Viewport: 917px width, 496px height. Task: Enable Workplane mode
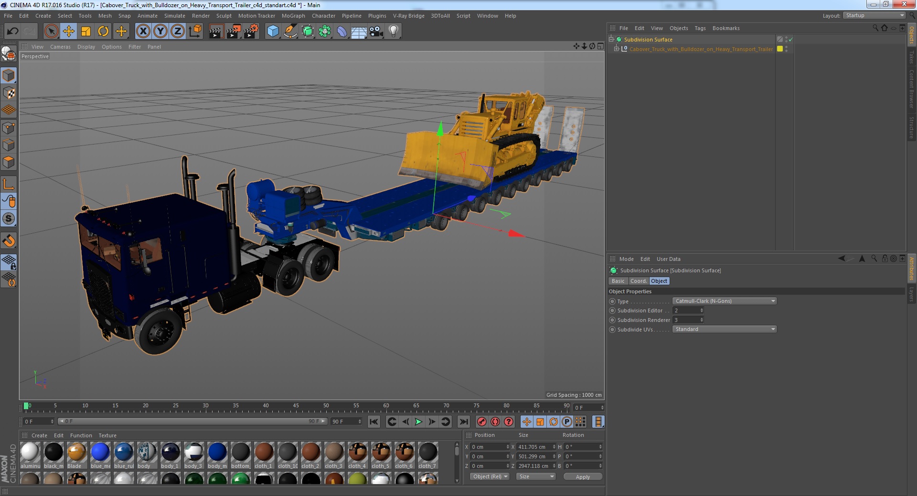[9, 110]
